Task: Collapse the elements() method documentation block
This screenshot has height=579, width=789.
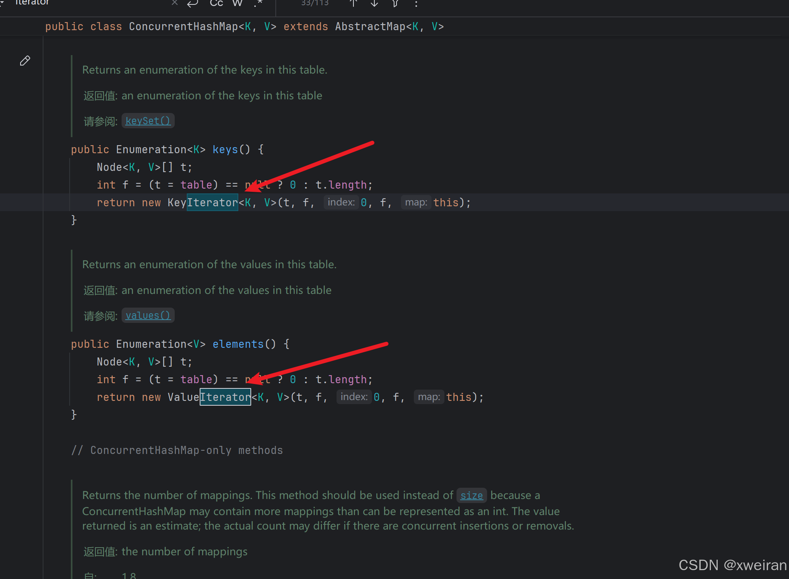Action: [x=72, y=290]
